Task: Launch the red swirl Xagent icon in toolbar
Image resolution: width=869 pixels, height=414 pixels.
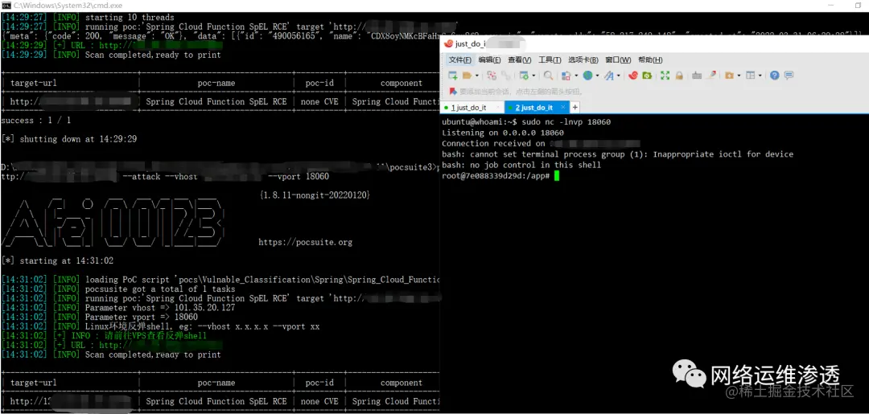Action: pyautogui.click(x=633, y=76)
